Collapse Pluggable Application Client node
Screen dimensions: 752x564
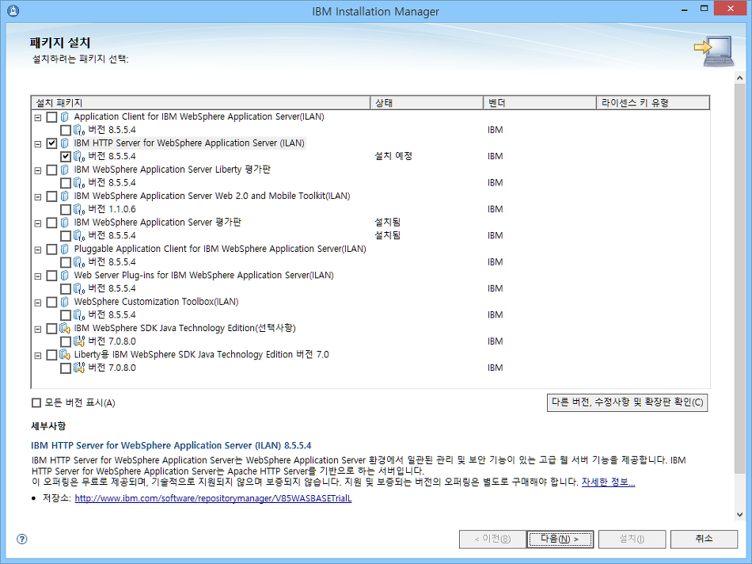pos(38,250)
